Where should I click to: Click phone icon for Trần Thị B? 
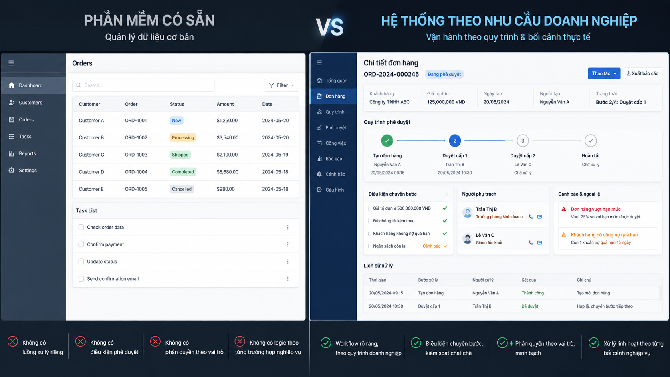[531, 217]
